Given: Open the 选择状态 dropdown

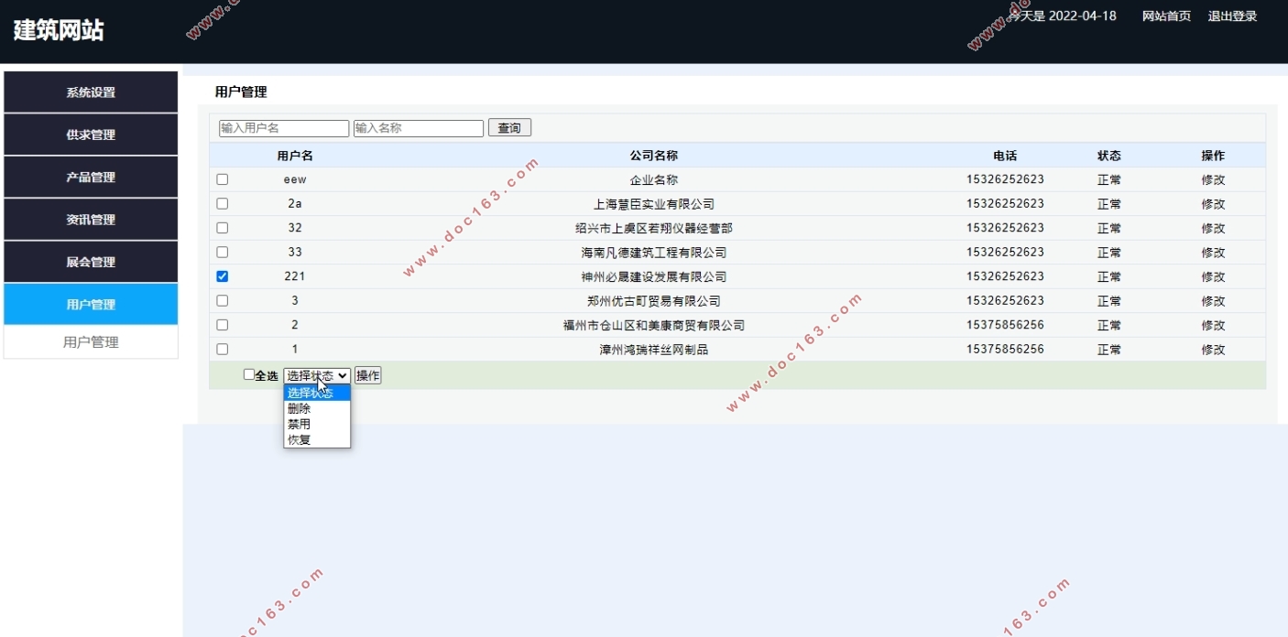Looking at the screenshot, I should 317,375.
